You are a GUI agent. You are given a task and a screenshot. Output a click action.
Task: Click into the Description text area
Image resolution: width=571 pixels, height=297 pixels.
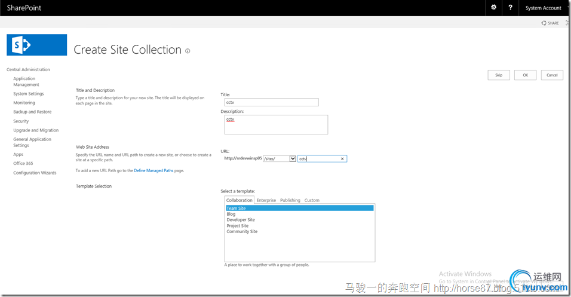click(x=276, y=125)
